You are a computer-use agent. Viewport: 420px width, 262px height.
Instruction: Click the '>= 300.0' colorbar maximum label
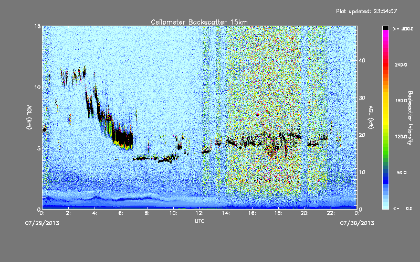(403, 29)
